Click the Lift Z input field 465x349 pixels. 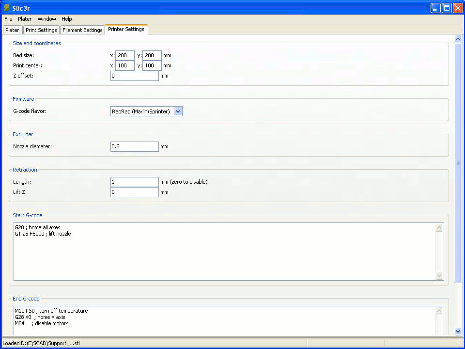[134, 192]
